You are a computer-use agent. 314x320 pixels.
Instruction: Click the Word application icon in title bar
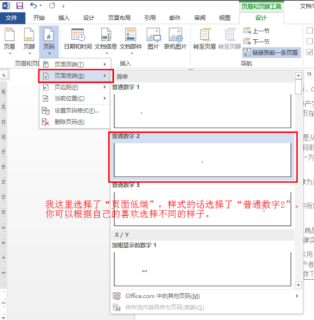tap(6, 5)
